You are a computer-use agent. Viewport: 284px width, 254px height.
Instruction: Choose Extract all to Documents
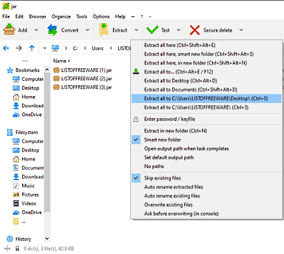206,90
